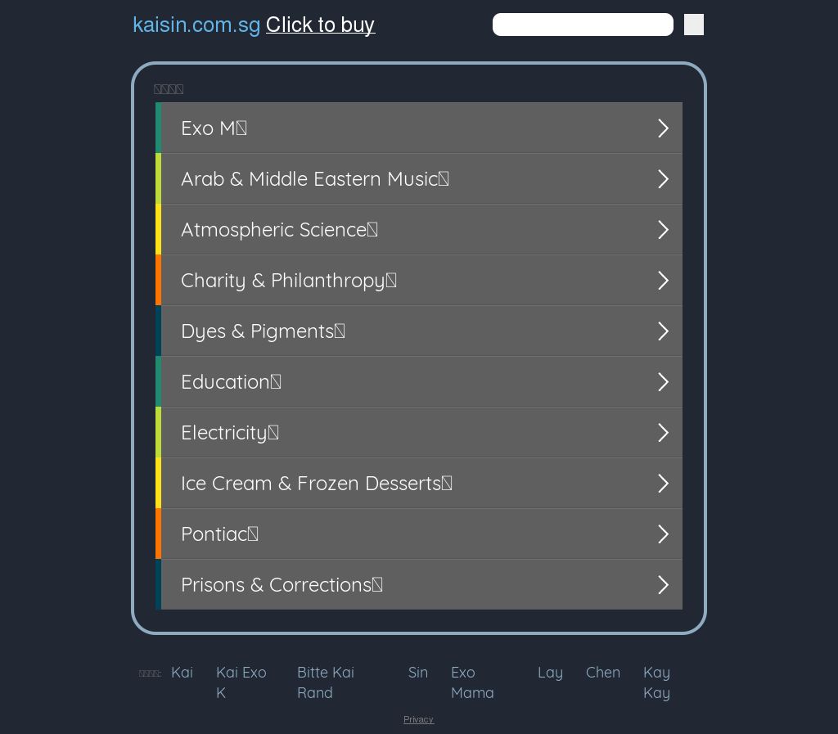Select the Bitte Kai Rand related search
The width and height of the screenshot is (838, 734).
click(325, 682)
